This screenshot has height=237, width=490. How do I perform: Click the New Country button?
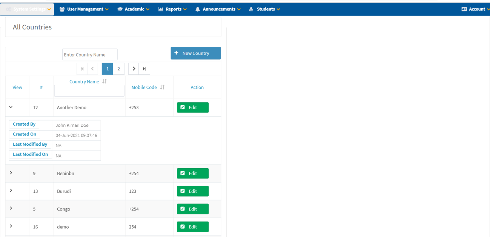point(195,53)
